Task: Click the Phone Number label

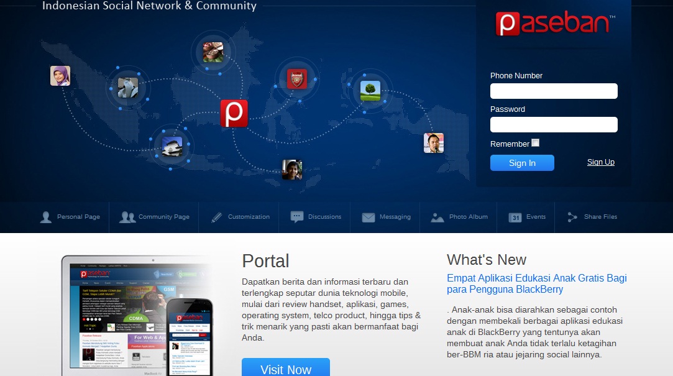Action: 516,76
